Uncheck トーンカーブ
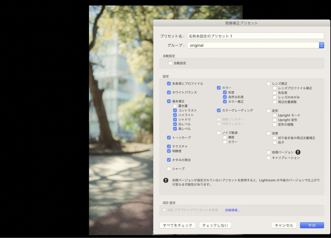Image resolution: width=331 pixels, height=238 pixels. coord(169,137)
